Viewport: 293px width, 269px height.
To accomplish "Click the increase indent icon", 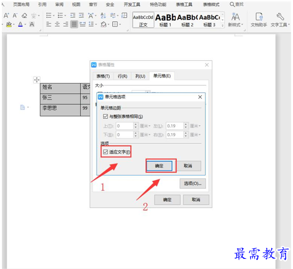I will (81, 15).
